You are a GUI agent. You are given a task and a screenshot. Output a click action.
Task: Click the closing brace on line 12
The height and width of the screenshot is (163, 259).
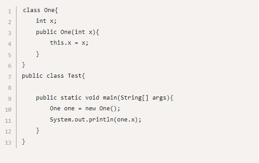tap(37, 130)
